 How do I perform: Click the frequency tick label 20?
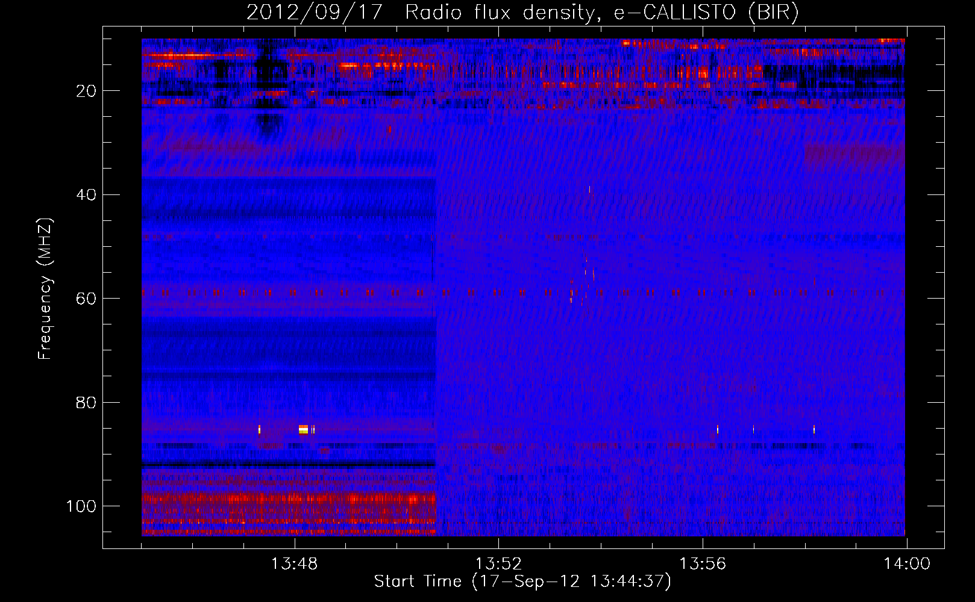[x=87, y=91]
